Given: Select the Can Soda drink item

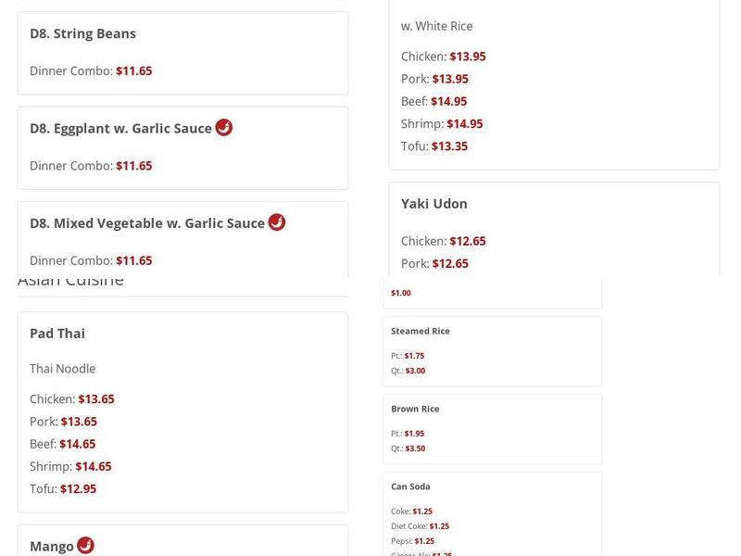Looking at the screenshot, I should pyautogui.click(x=410, y=486).
